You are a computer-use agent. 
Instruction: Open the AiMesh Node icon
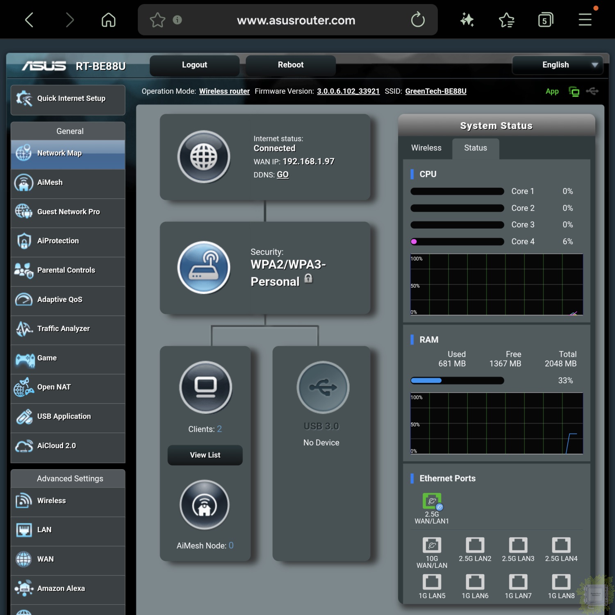tap(205, 505)
